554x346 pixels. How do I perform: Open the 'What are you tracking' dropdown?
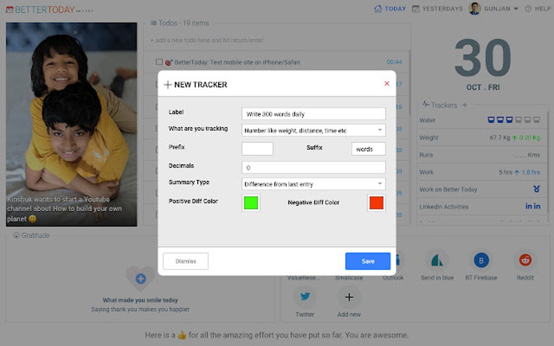313,131
